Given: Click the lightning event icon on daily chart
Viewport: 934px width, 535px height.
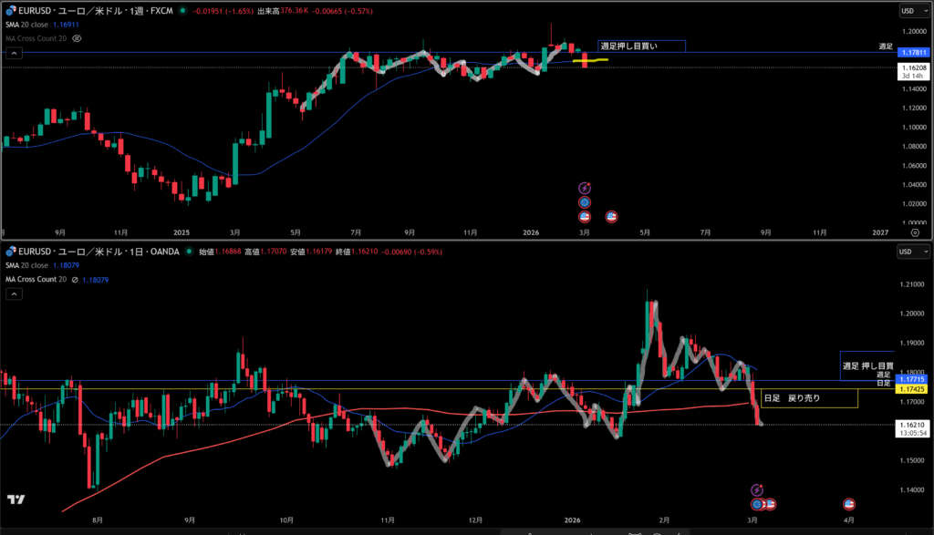Looking at the screenshot, I should pos(756,490).
